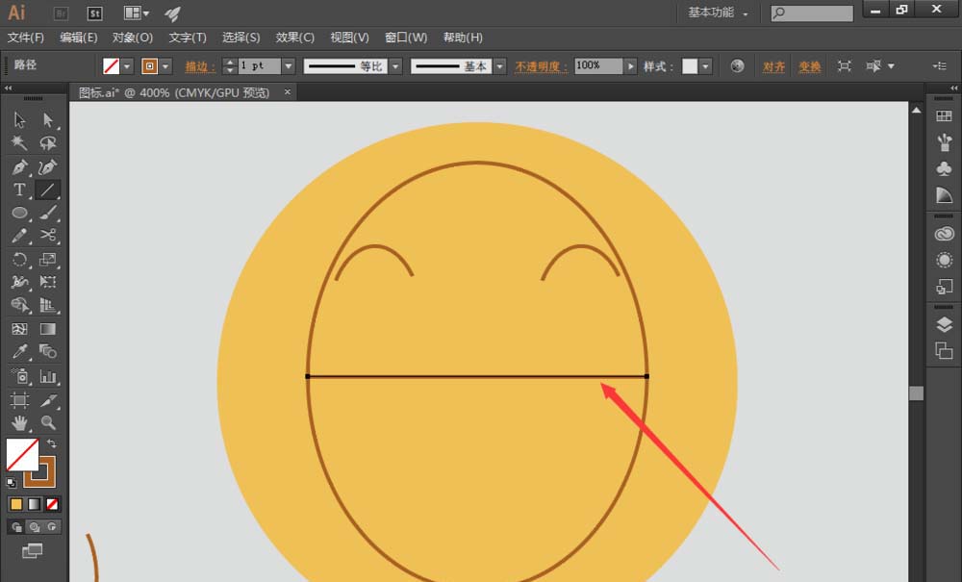Choose the Ellipse tool
962x582 pixels.
pyautogui.click(x=19, y=213)
